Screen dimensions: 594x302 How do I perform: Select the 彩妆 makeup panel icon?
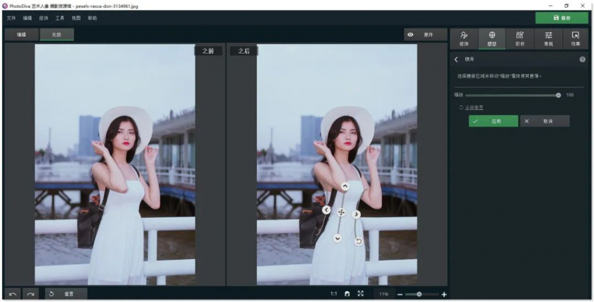tap(519, 38)
